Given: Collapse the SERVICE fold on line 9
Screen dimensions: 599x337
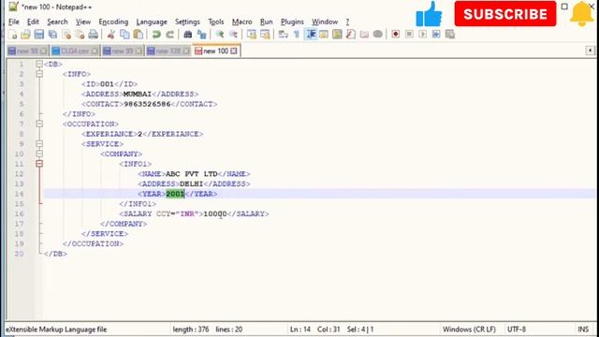Looking at the screenshot, I should click(39, 143).
